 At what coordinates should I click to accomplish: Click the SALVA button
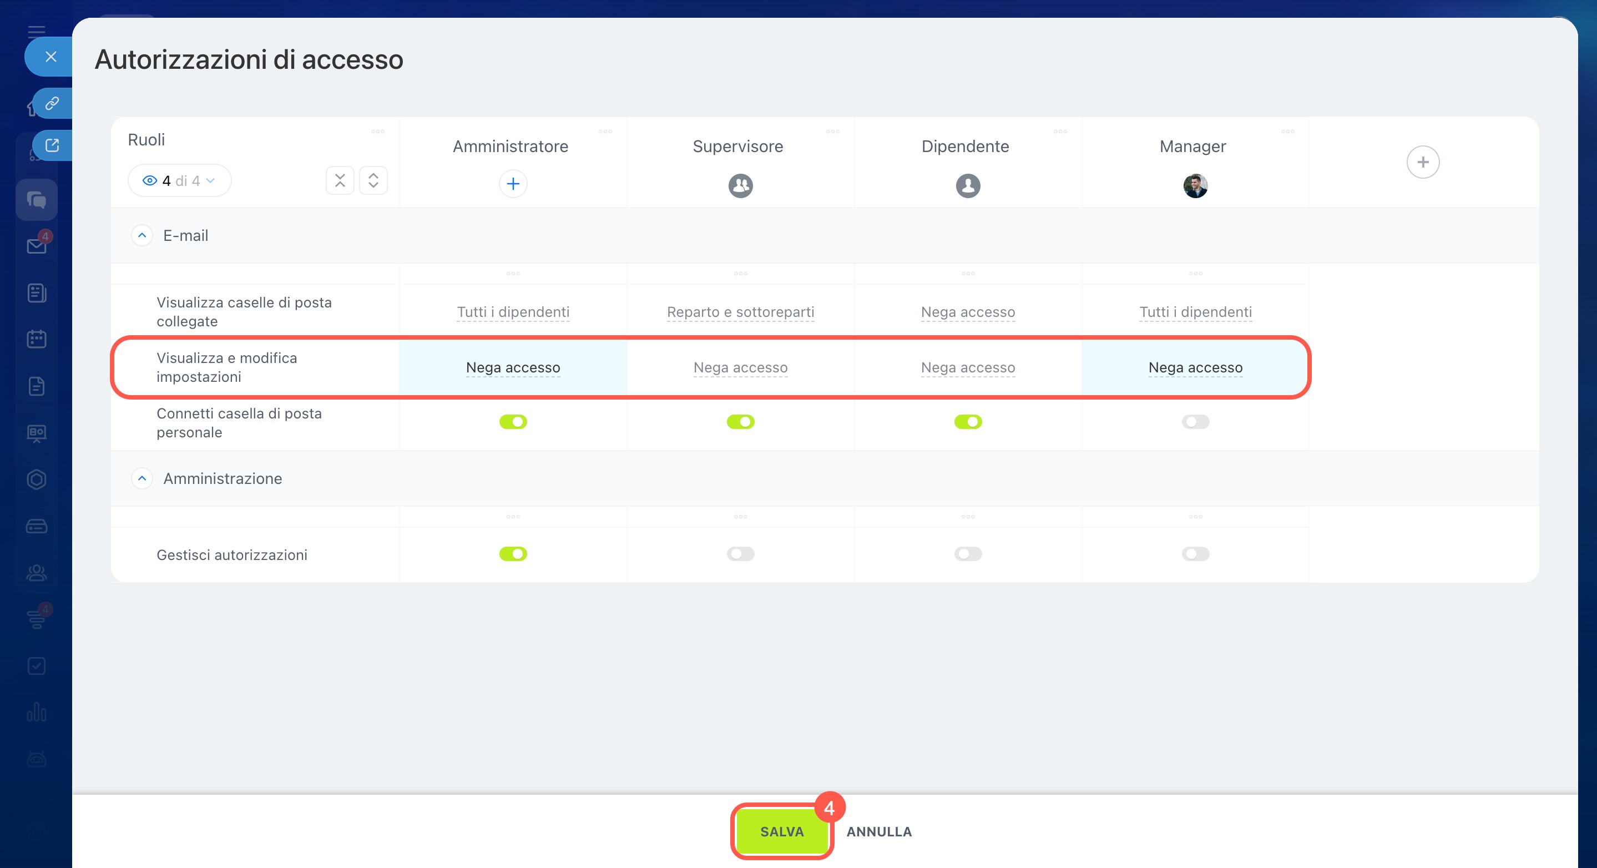click(781, 831)
